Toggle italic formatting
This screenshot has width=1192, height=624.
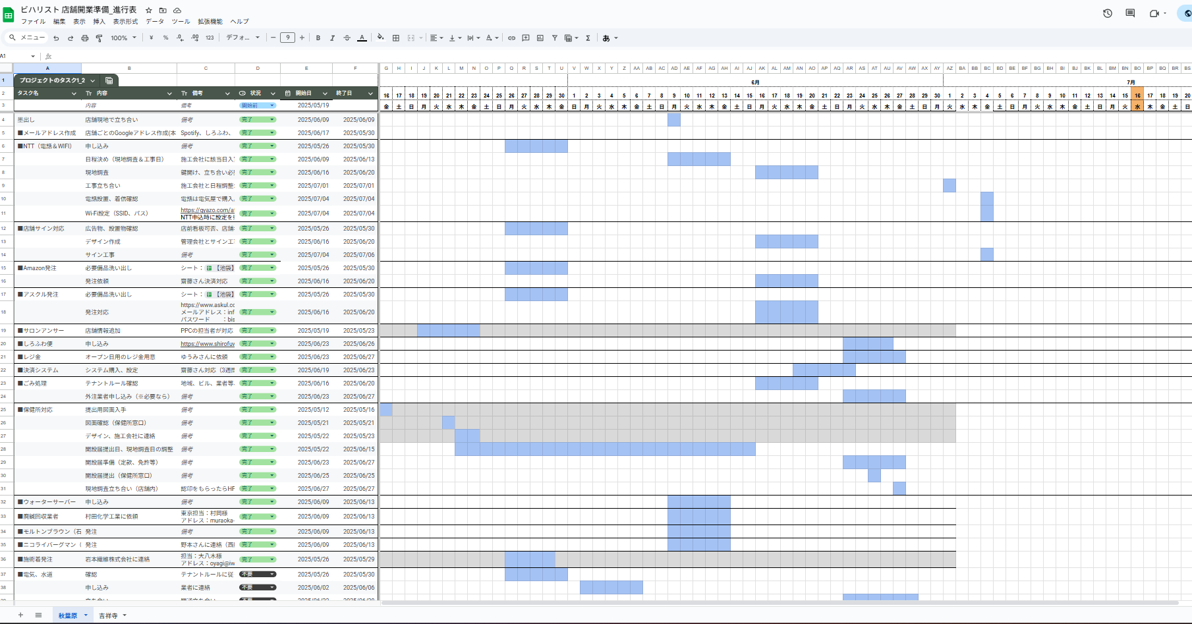(x=333, y=38)
